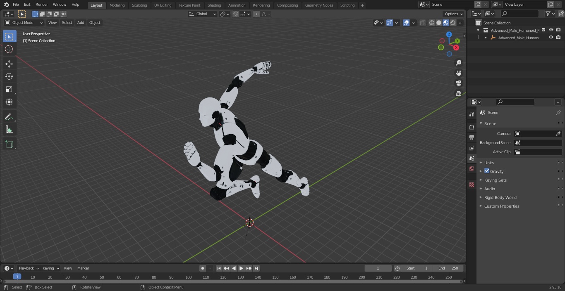Toggle the snapping magnet button
565x291 pixels.
pos(236,14)
